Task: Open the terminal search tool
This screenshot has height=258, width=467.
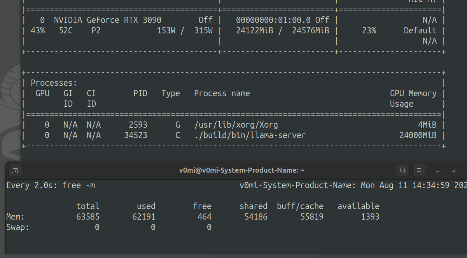Action: (403, 170)
